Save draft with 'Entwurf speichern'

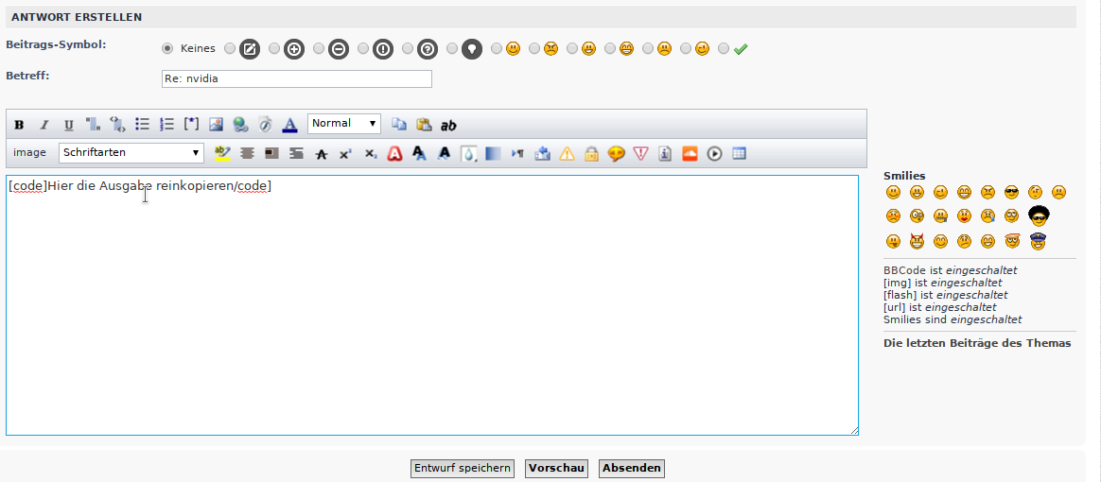pos(463,468)
